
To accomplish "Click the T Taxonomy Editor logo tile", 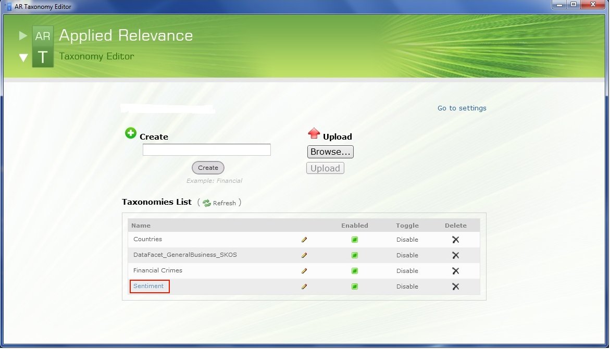I will click(43, 57).
